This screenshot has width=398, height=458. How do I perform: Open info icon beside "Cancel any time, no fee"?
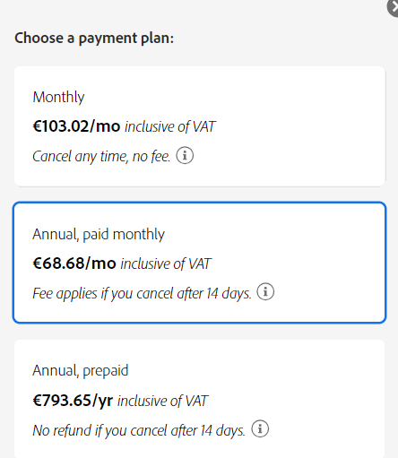point(185,155)
